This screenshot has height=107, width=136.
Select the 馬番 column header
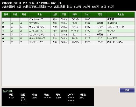coord(24,15)
